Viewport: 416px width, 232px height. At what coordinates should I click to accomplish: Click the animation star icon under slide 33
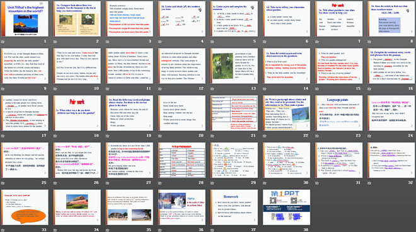click(3, 230)
